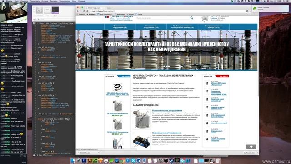The height and width of the screenshot is (164, 291).
Task: Click the site search input field
Action: point(163,18)
